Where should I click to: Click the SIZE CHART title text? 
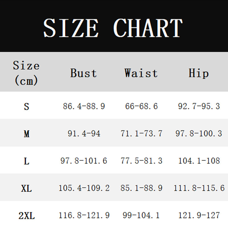point(113,28)
